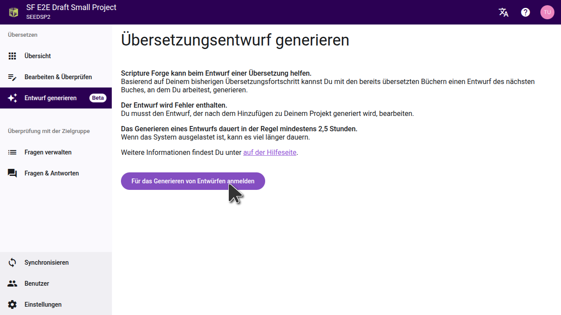
Task: Click the Fragen verwalten list icon
Action: pyautogui.click(x=12, y=152)
